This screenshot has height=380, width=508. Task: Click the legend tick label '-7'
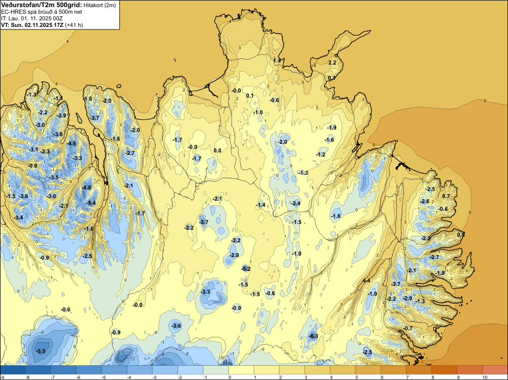click(53, 377)
